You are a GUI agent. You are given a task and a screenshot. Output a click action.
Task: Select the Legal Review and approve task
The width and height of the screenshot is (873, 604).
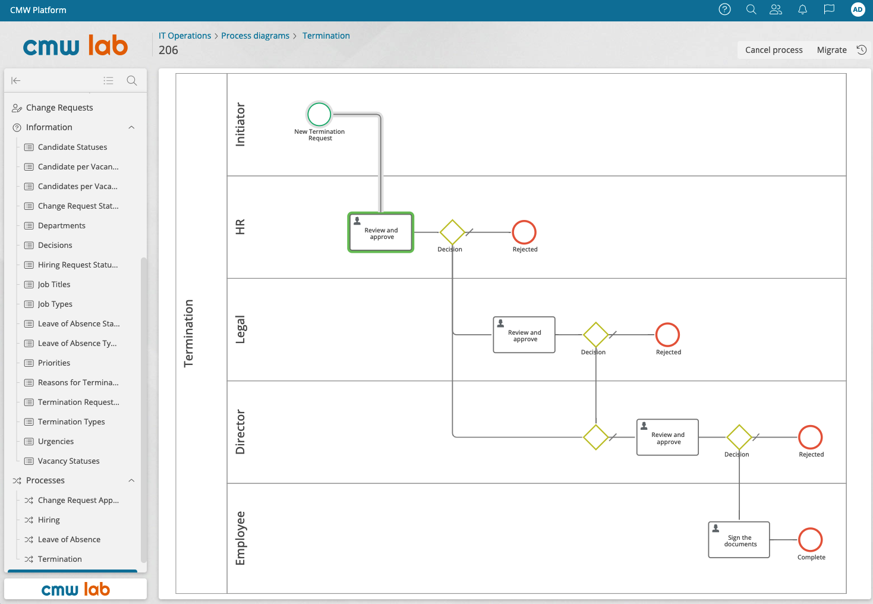click(x=524, y=335)
